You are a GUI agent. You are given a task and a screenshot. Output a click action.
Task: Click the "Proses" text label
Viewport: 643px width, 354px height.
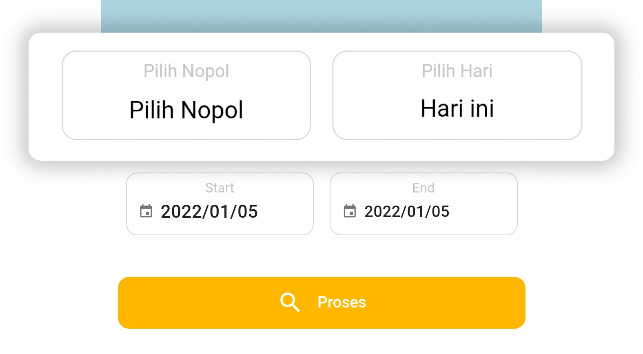click(341, 302)
